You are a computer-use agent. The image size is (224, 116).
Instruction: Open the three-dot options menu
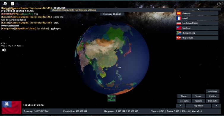pyautogui.click(x=219, y=4)
